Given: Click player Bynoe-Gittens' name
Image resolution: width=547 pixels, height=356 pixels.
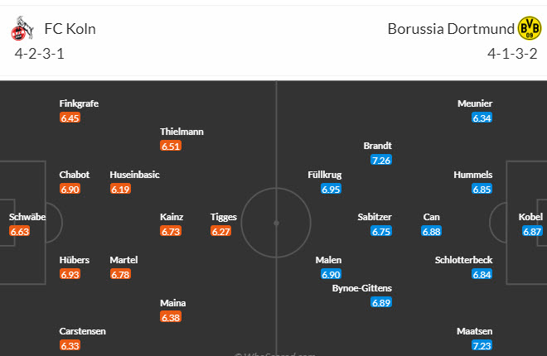Looking at the screenshot, I should [x=361, y=288].
